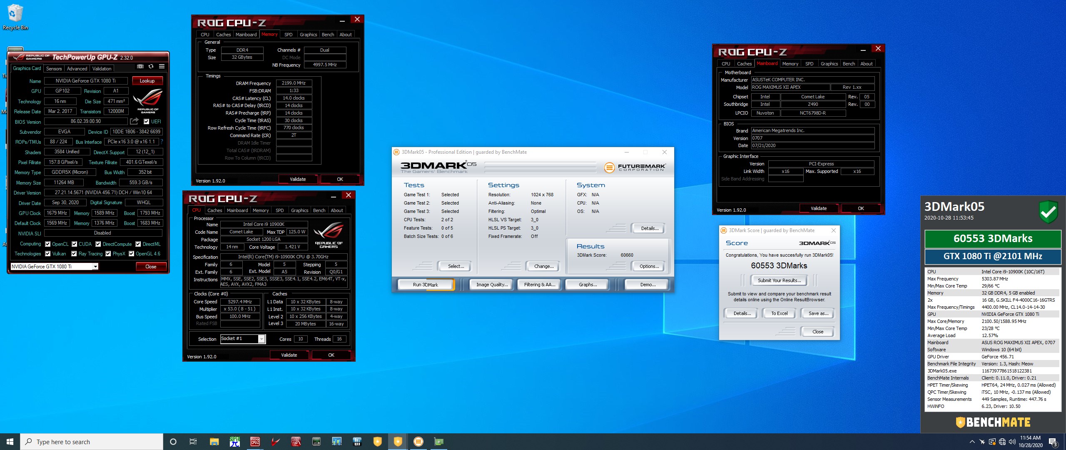Click Run 3DMark button
Viewport: 1066px width, 450px height.
(x=426, y=285)
